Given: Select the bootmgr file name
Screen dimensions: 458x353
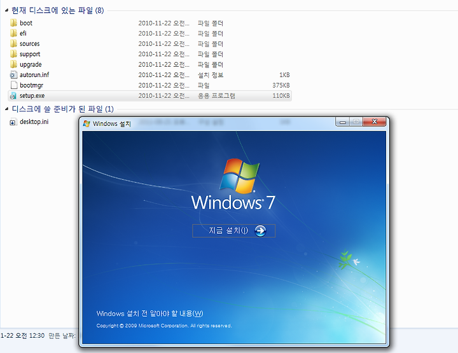Looking at the screenshot, I should point(31,85).
